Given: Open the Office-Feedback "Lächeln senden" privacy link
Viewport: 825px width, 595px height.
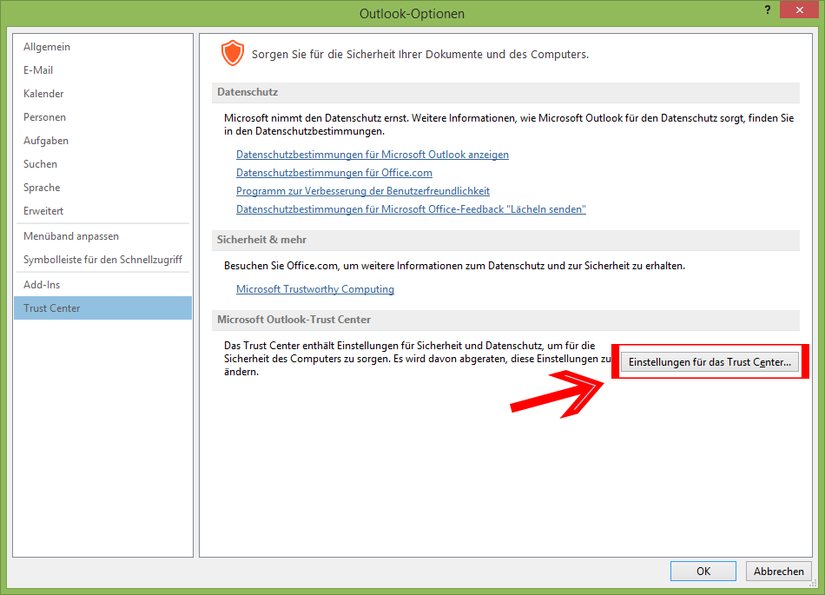Looking at the screenshot, I should [x=411, y=209].
